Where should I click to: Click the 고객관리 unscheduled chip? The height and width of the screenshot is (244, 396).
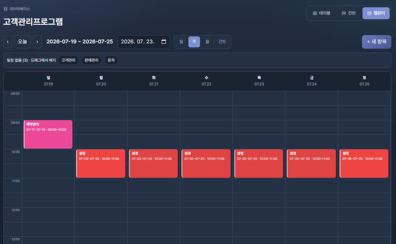click(68, 60)
